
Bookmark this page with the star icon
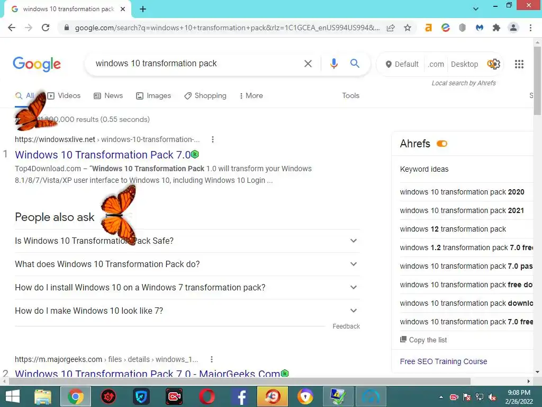(408, 28)
